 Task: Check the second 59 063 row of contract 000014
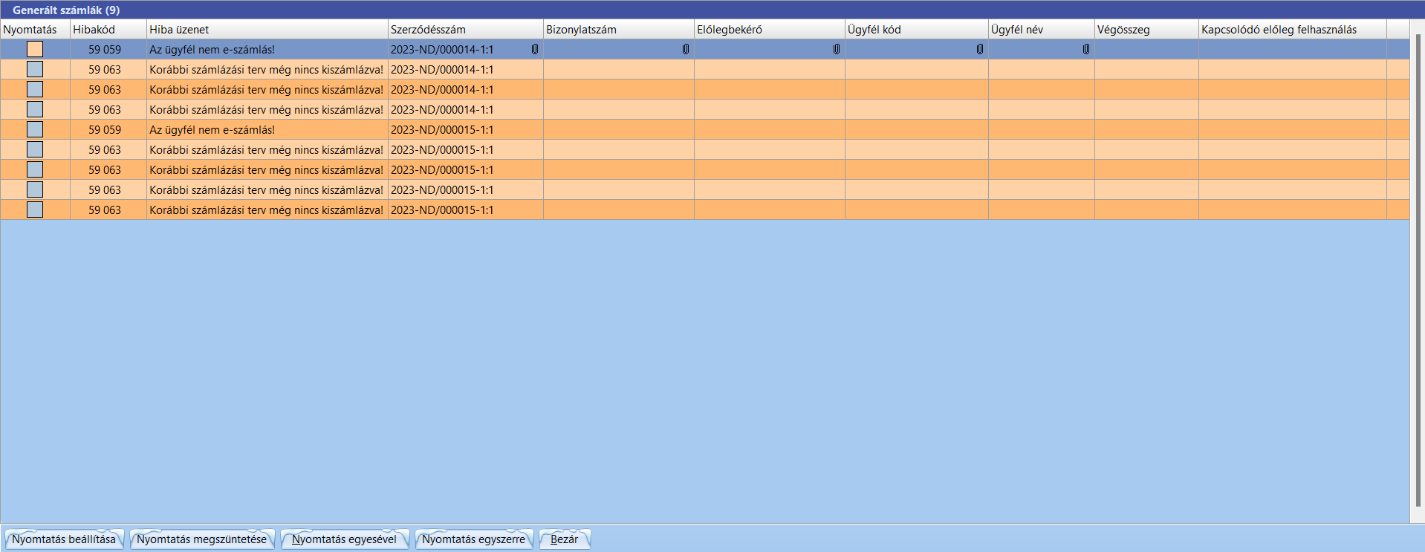[35, 89]
